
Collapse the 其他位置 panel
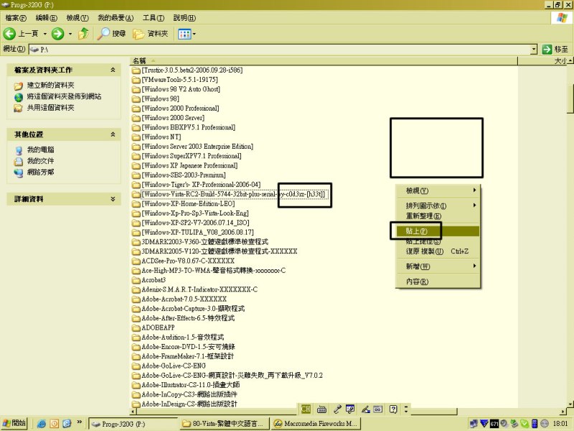(113, 134)
